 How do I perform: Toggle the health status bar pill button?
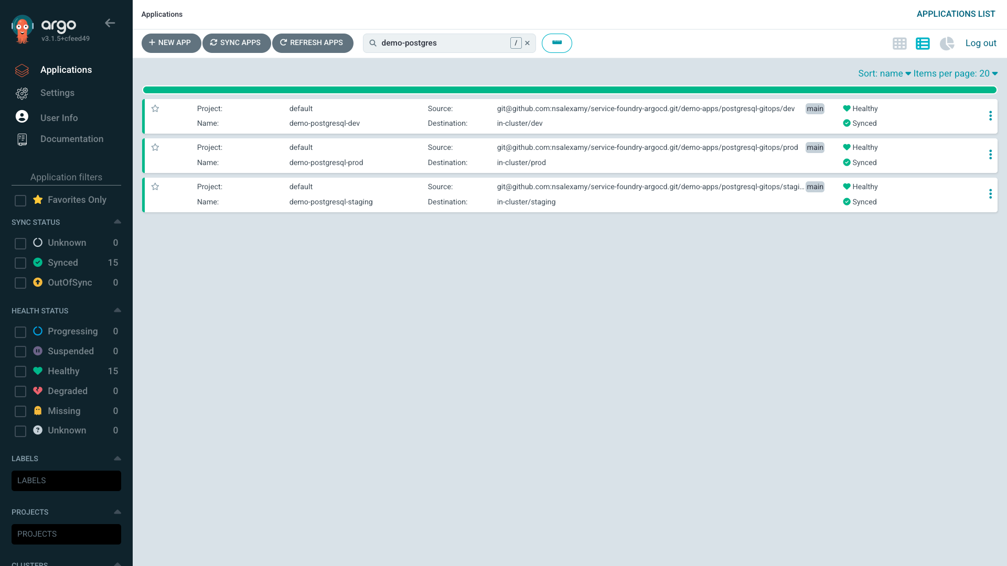pyautogui.click(x=557, y=43)
